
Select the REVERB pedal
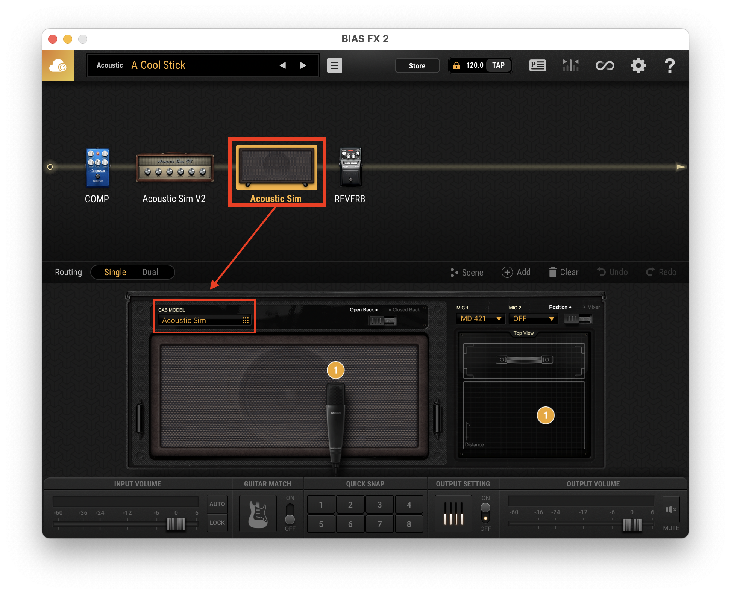click(x=350, y=167)
